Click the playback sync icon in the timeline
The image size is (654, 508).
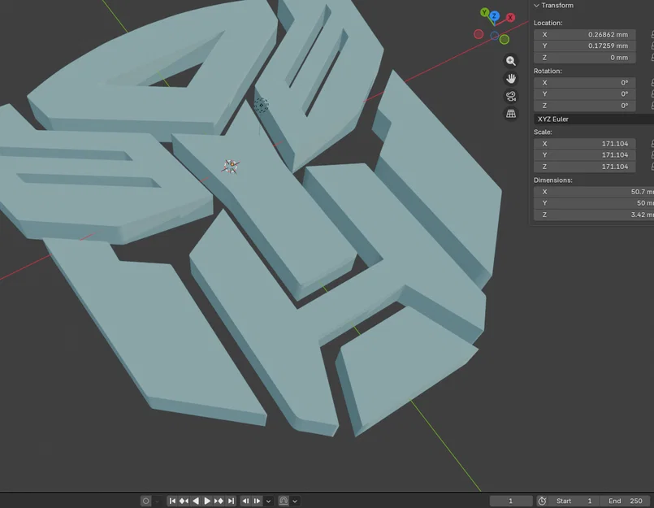coord(284,501)
